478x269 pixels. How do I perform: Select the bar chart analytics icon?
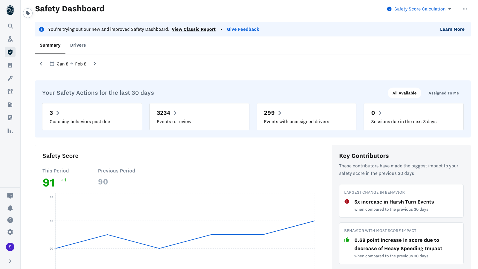(10, 131)
